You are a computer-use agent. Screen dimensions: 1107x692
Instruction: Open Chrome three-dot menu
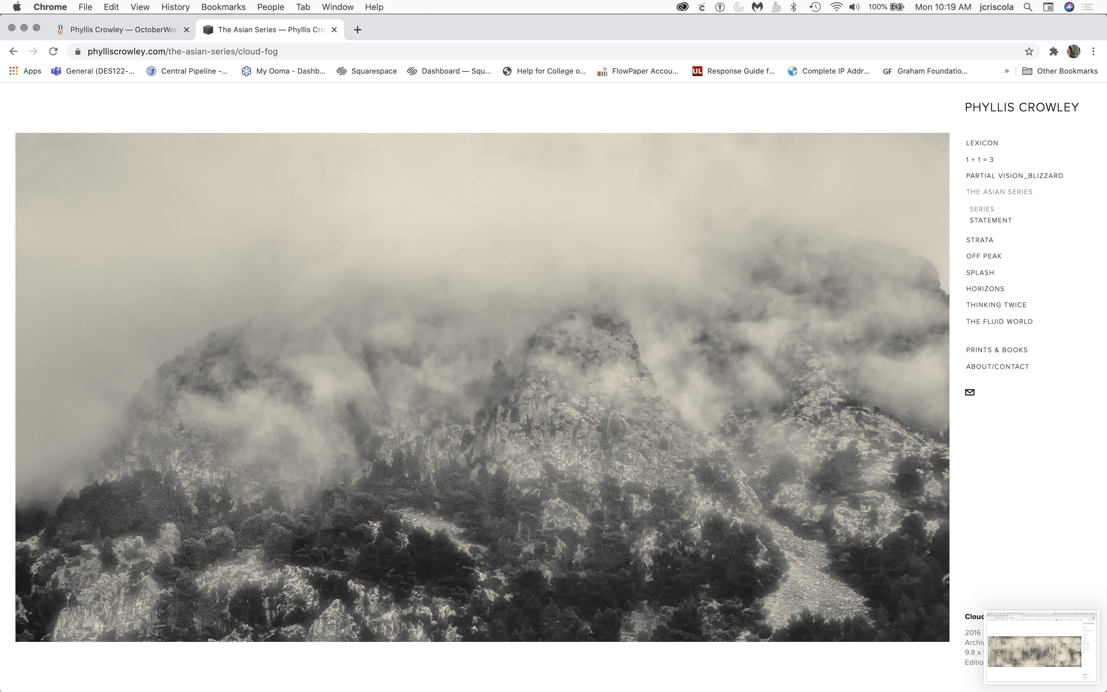pyautogui.click(x=1093, y=51)
